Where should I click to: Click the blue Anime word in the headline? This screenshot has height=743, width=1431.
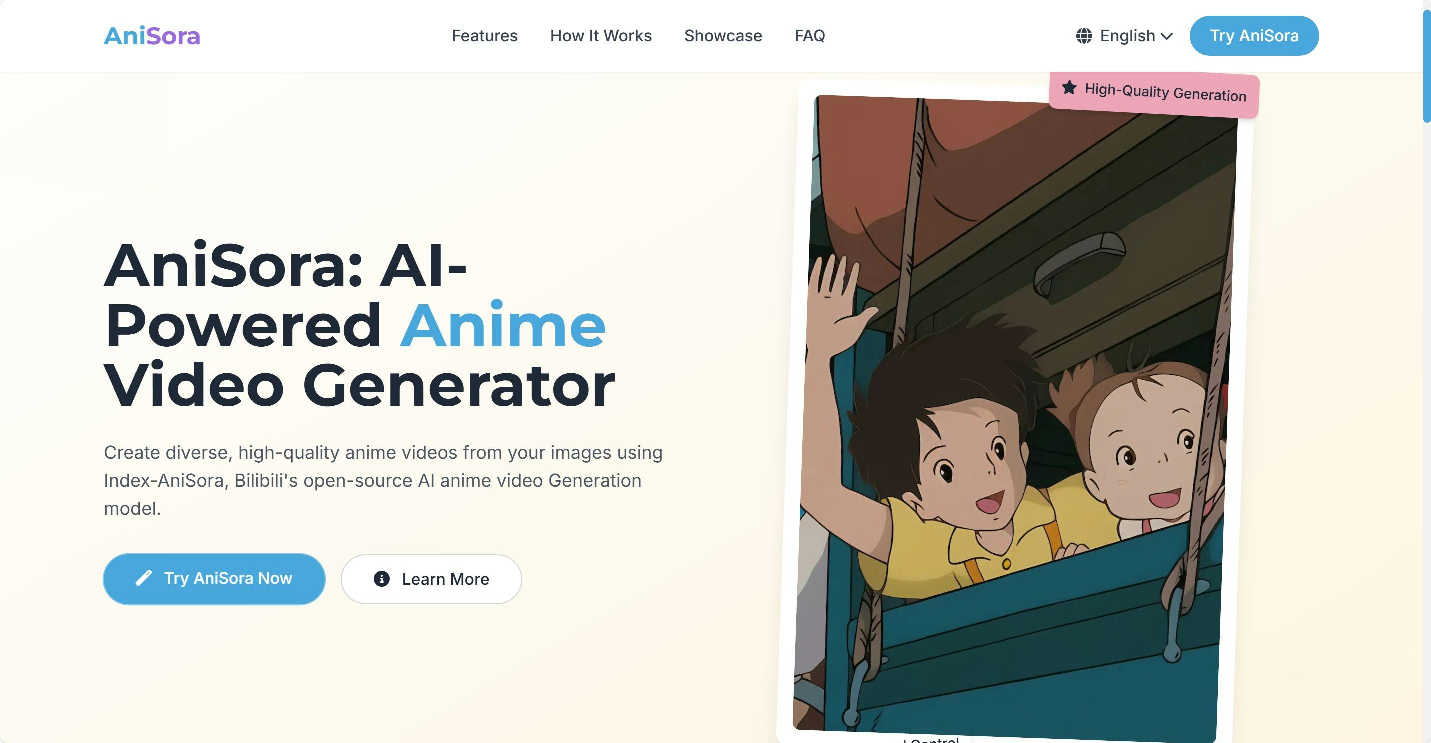click(x=502, y=326)
